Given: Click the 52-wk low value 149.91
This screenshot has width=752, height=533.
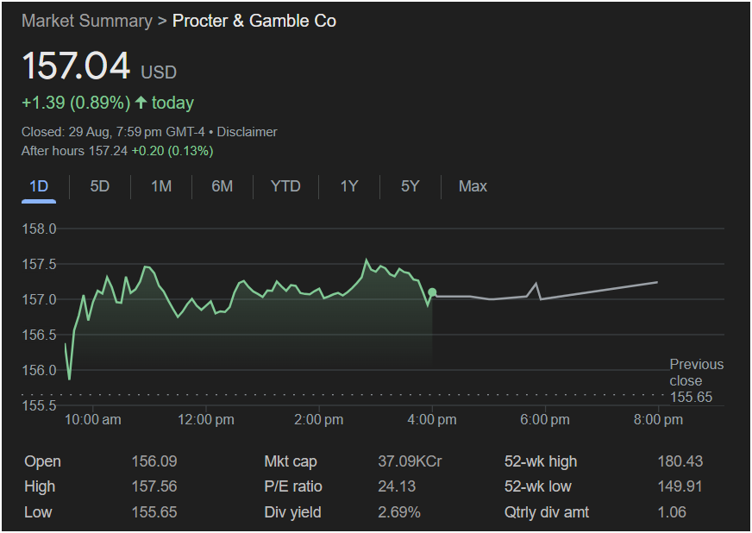Looking at the screenshot, I should [680, 486].
